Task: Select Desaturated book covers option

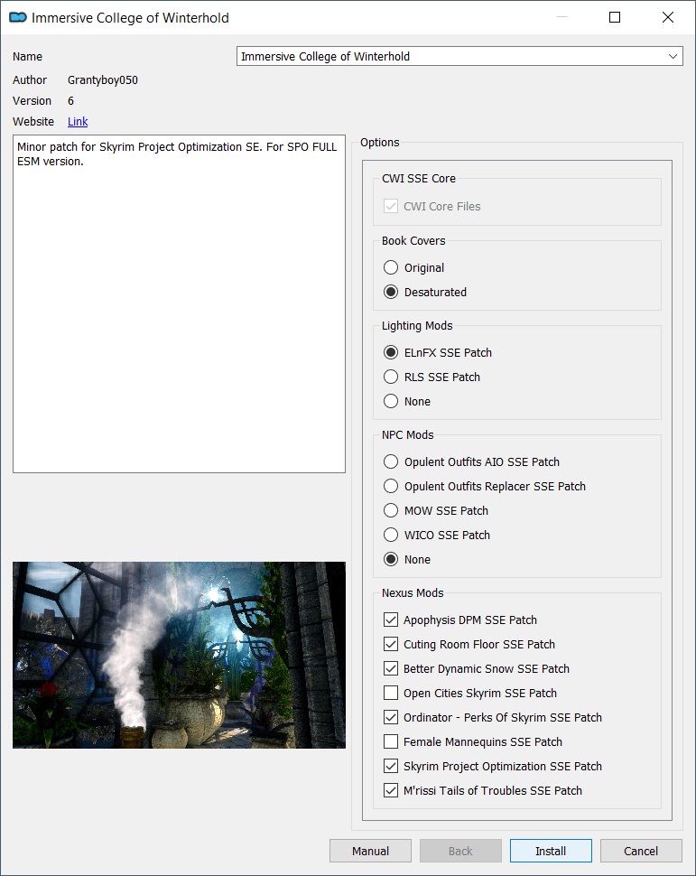Action: 425,293
